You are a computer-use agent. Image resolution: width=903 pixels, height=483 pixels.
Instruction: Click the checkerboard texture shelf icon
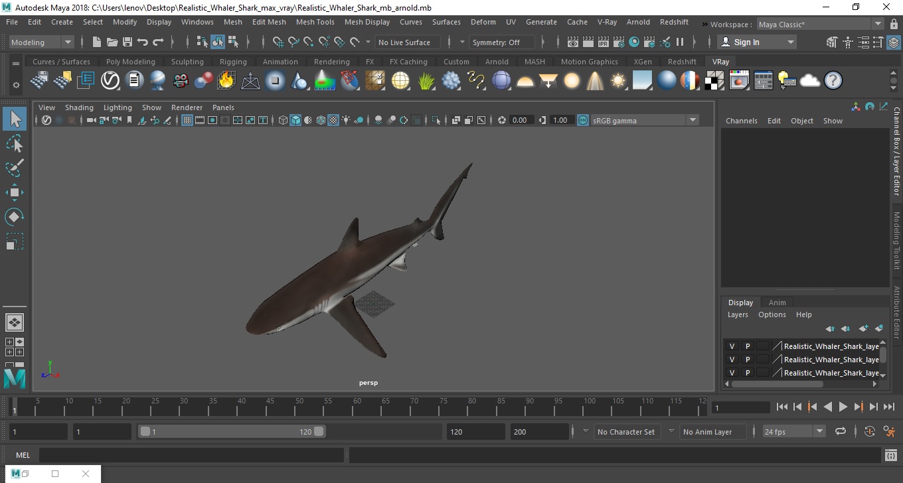714,81
